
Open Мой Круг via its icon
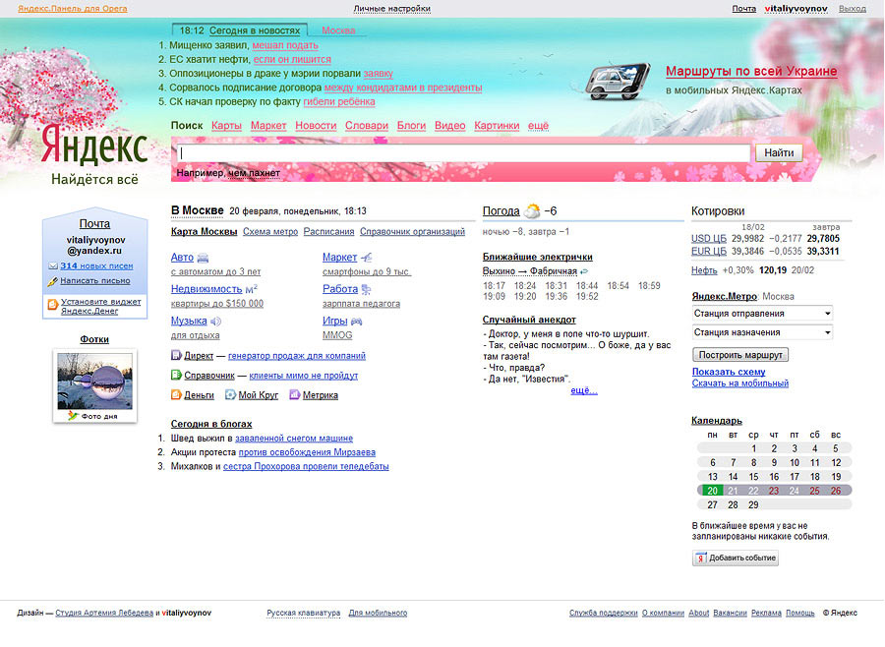pyautogui.click(x=231, y=395)
